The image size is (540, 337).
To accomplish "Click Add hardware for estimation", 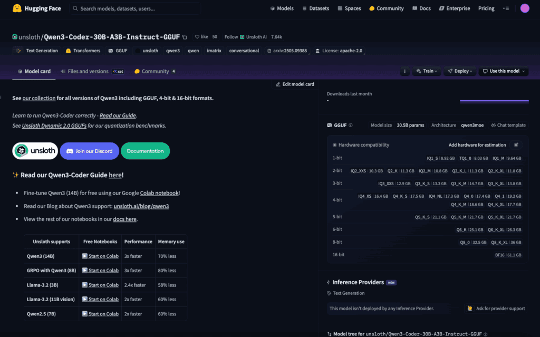I will pos(477,145).
